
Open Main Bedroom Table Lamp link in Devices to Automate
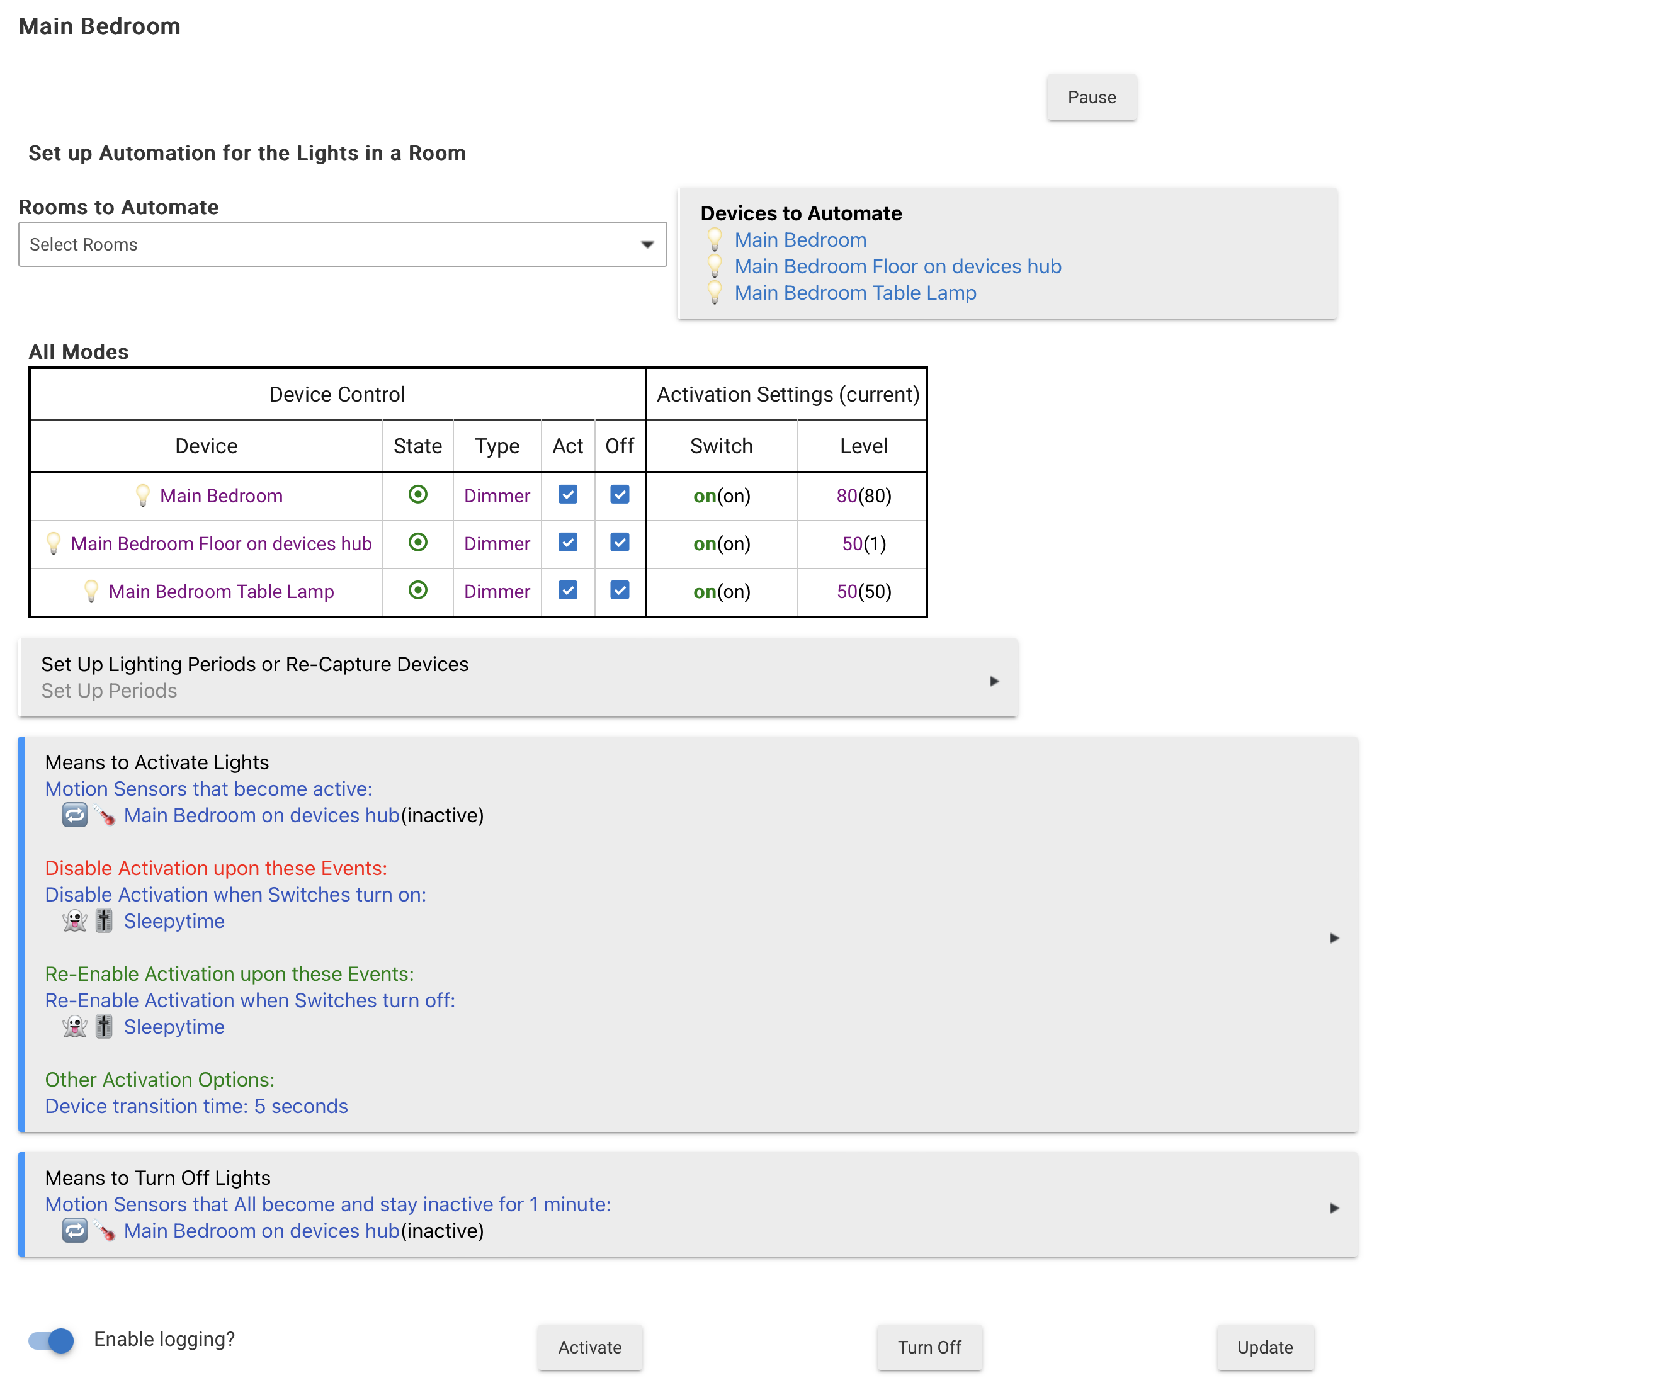pyautogui.click(x=856, y=293)
